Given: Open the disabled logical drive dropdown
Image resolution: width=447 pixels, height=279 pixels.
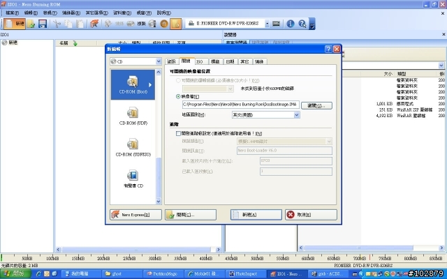Looking at the screenshot, I should [x=230, y=89].
